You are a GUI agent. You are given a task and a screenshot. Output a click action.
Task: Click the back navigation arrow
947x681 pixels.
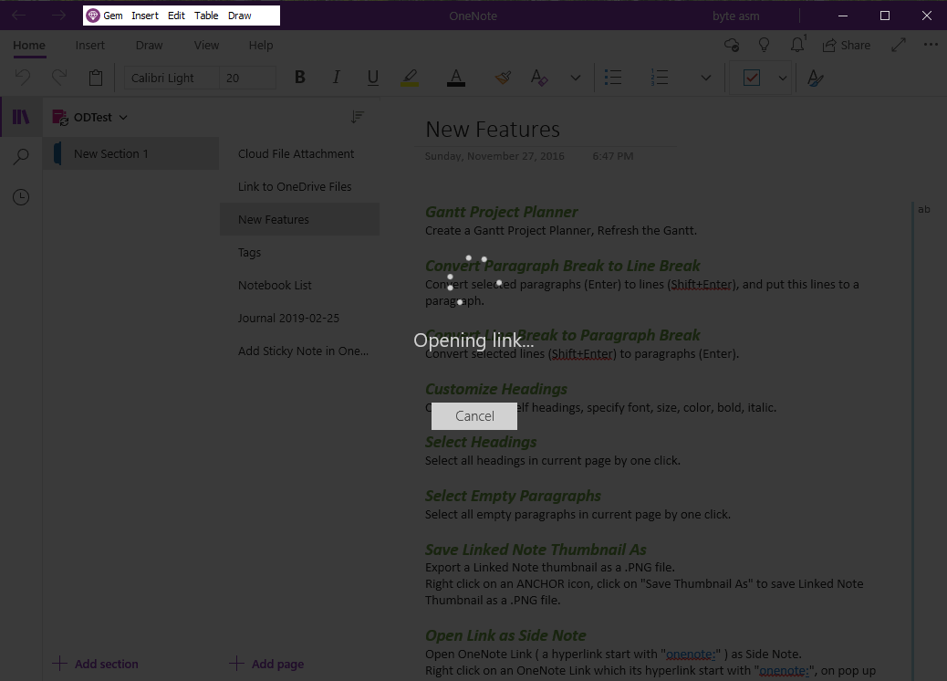(19, 16)
